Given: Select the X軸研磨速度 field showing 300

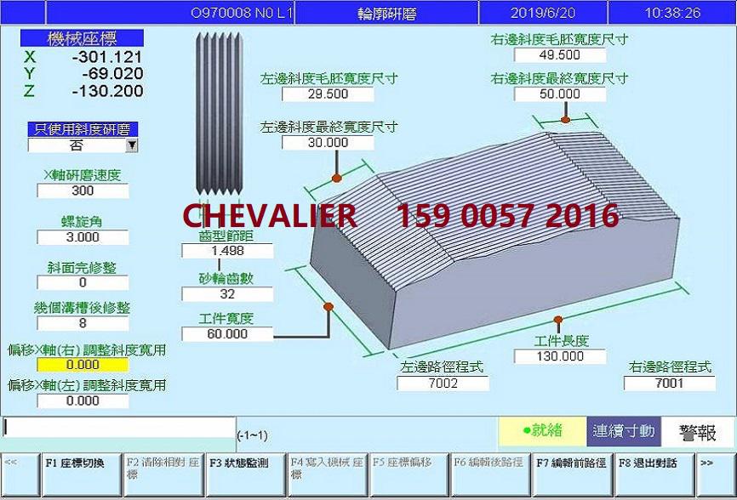Looking at the screenshot, I should click(x=83, y=191).
